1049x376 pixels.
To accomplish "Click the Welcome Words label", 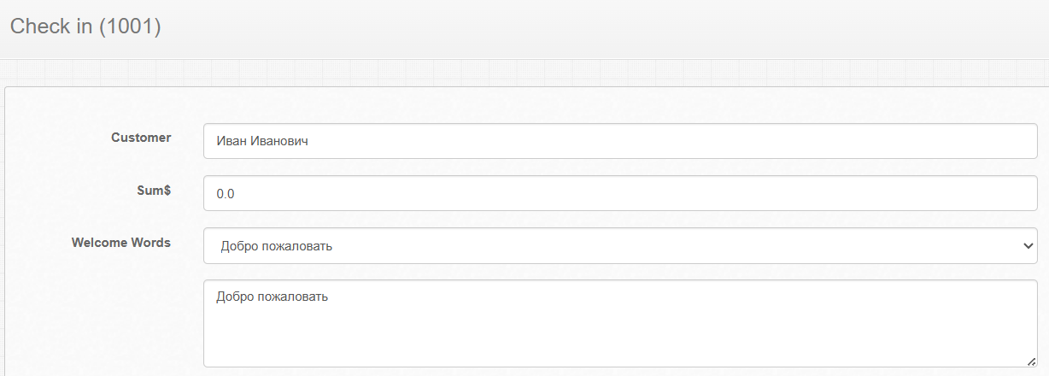I will (121, 243).
